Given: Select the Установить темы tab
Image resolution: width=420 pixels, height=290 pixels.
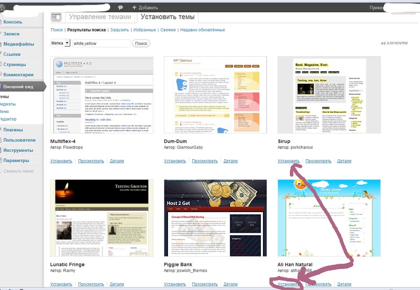Looking at the screenshot, I should (x=167, y=17).
